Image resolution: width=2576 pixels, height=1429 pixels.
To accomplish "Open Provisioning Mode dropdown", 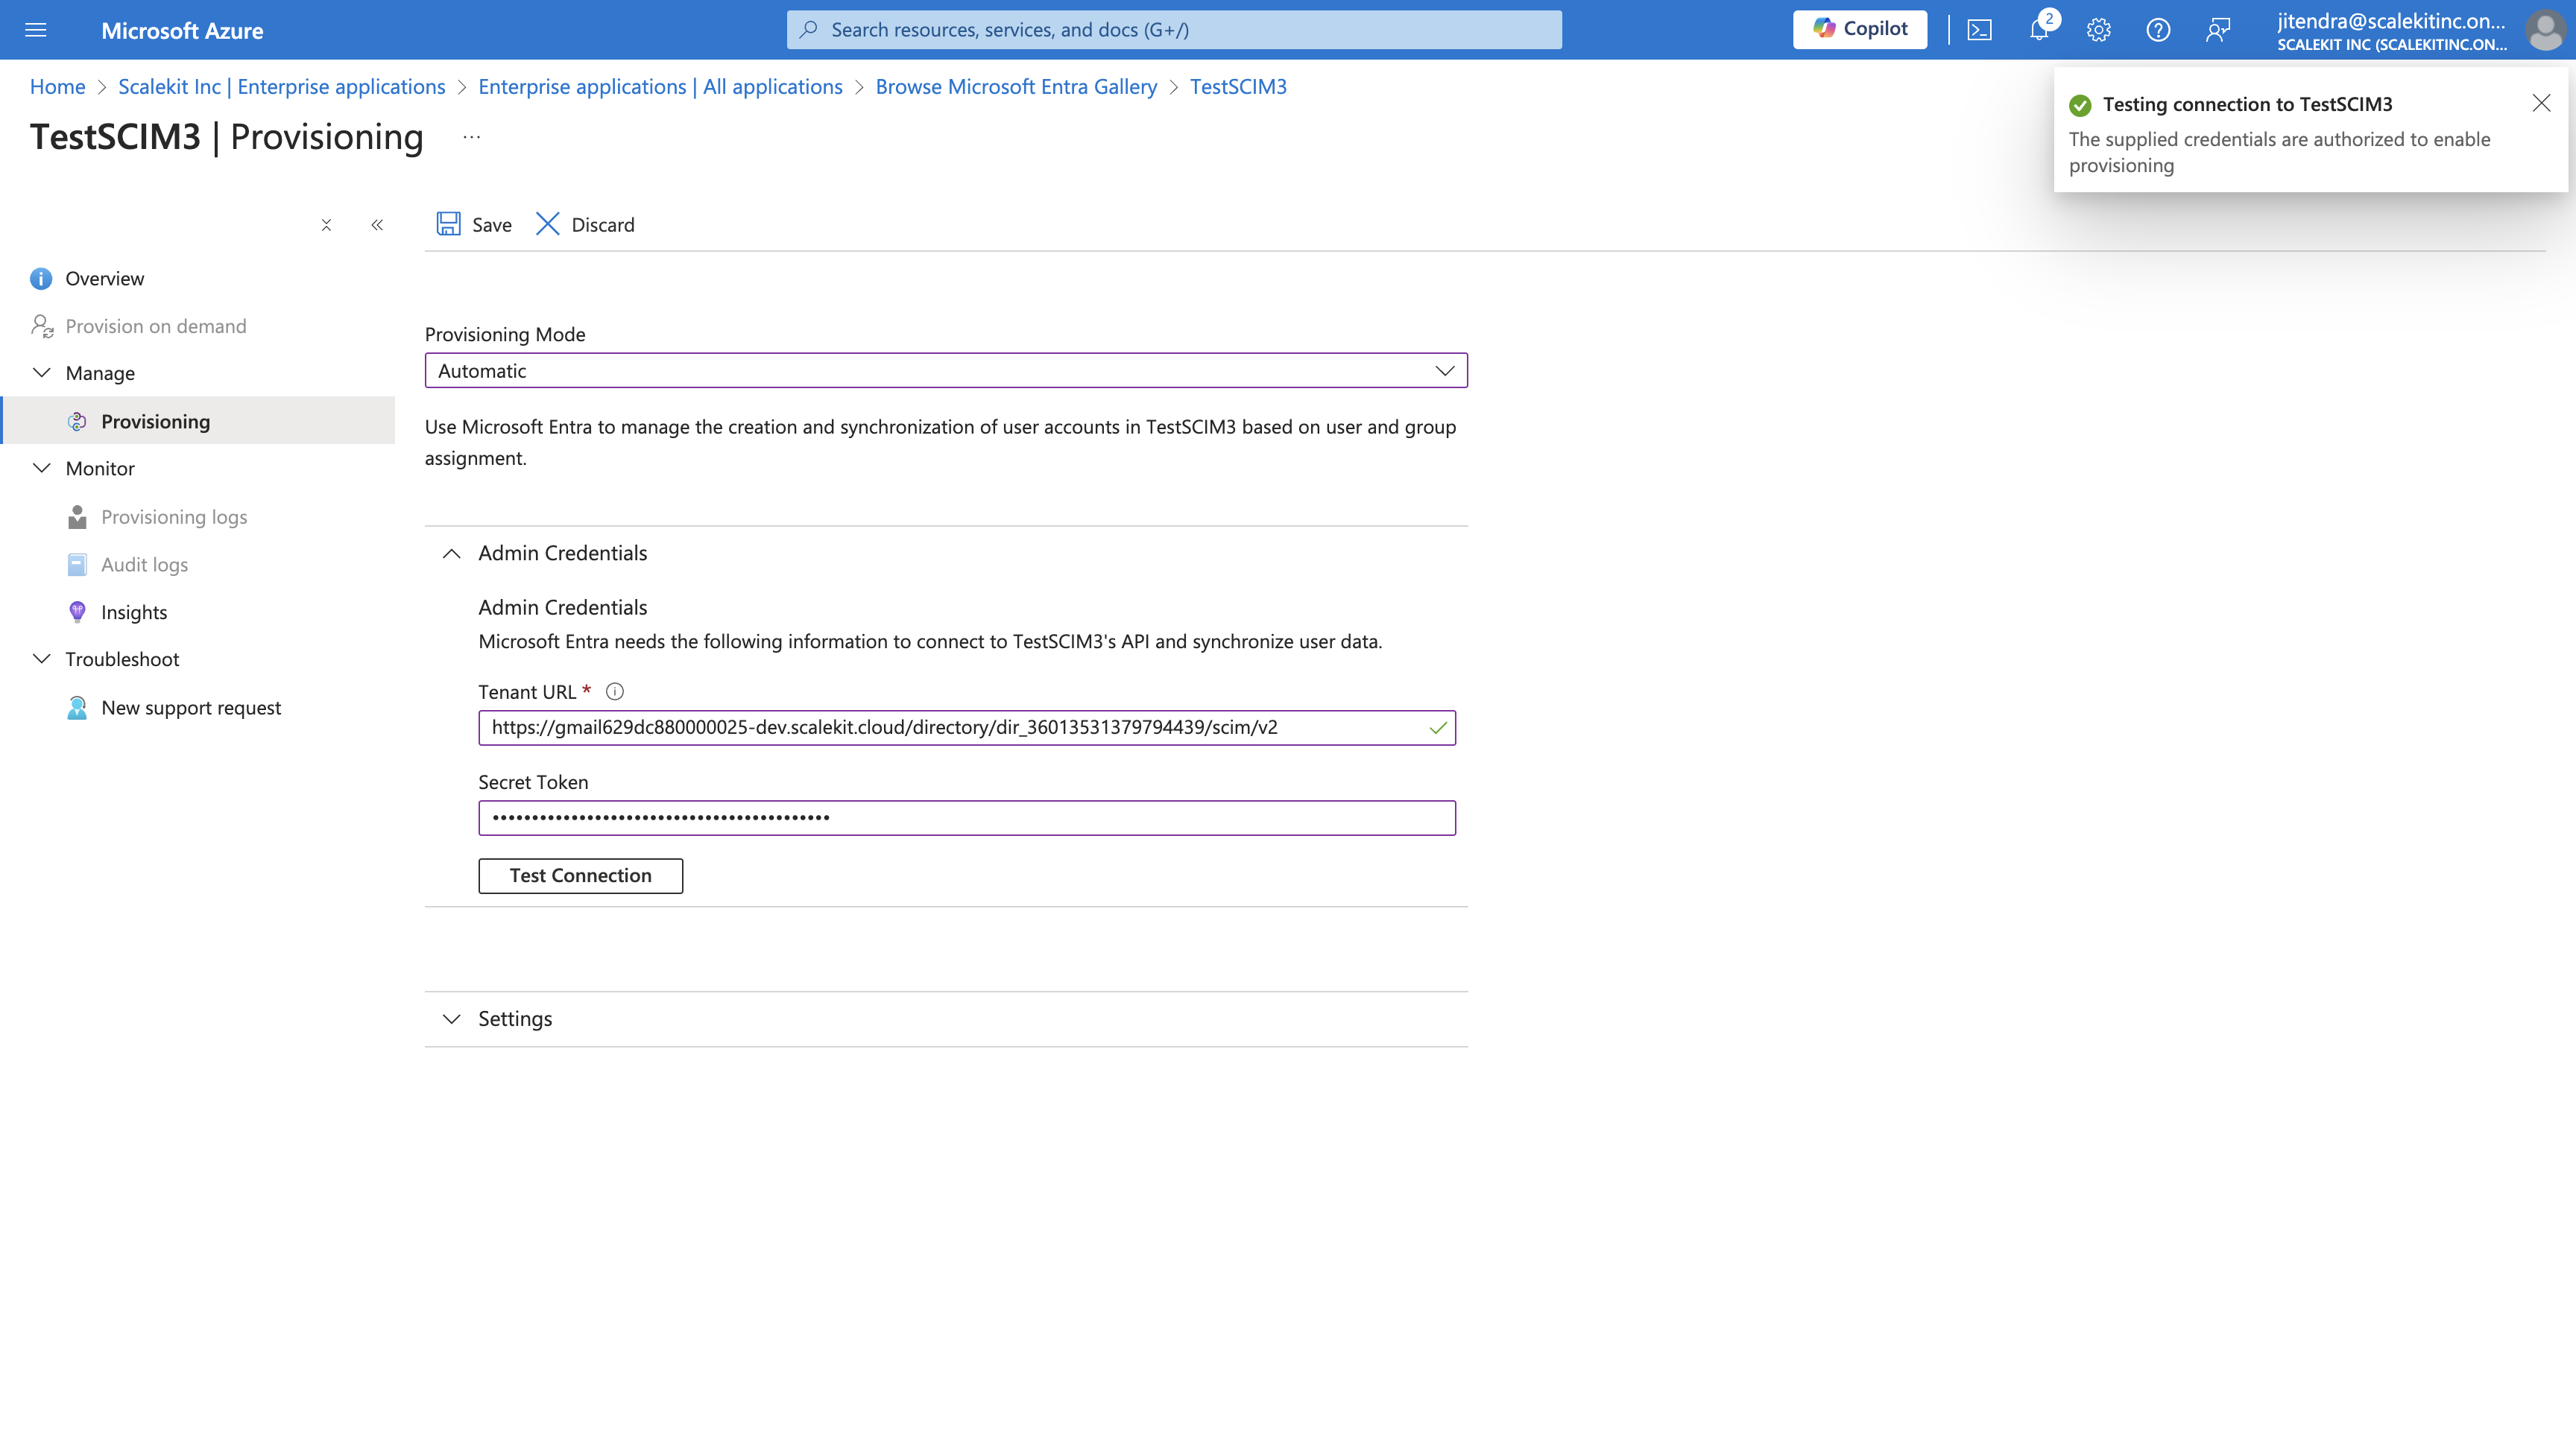I will click(x=945, y=371).
